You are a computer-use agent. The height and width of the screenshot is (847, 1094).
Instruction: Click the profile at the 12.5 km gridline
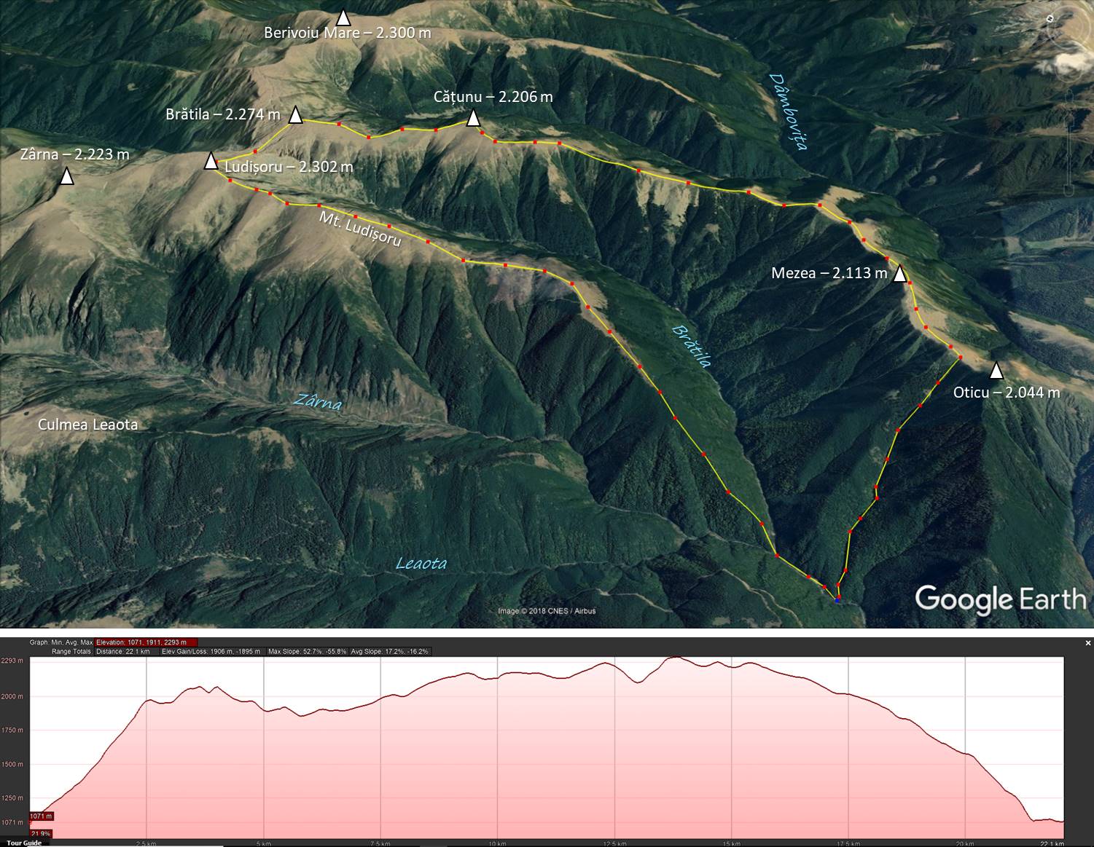coord(615,664)
